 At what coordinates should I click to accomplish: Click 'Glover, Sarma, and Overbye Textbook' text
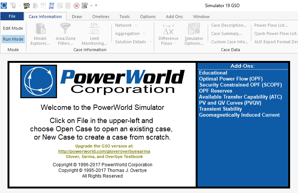104,157
